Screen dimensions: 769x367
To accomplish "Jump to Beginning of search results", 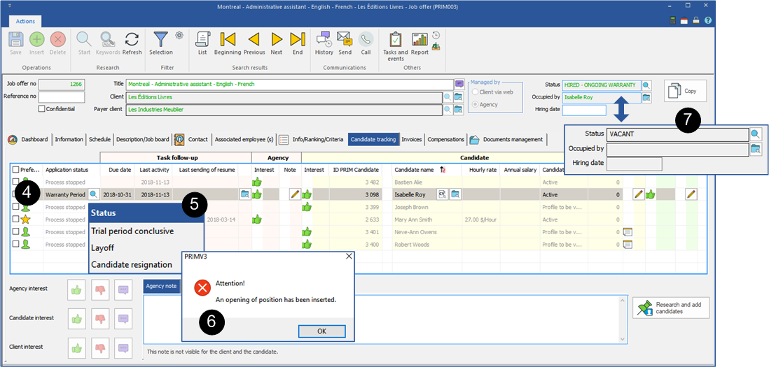I will coord(228,39).
